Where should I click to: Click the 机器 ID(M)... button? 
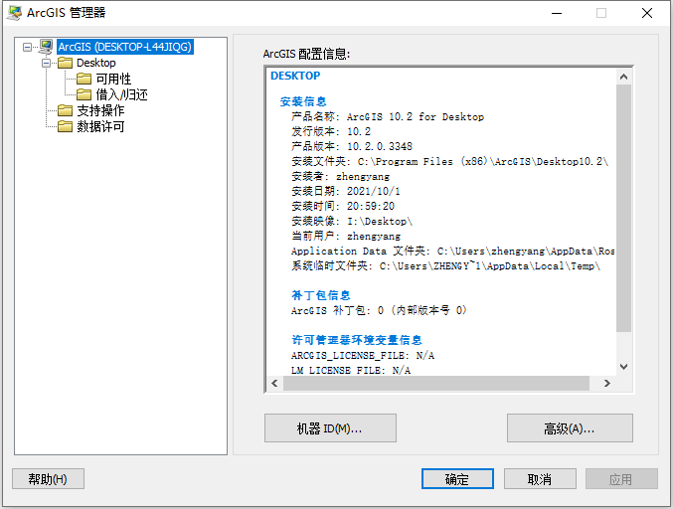click(x=330, y=427)
